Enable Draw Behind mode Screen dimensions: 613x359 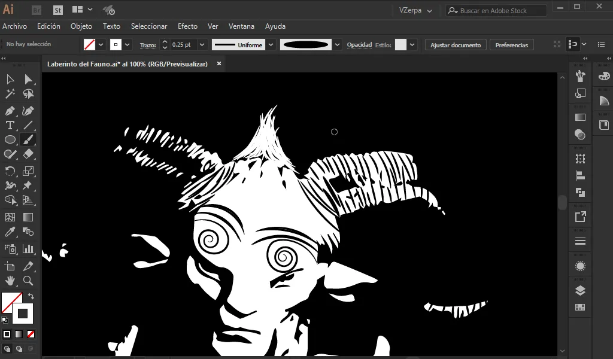point(19,349)
